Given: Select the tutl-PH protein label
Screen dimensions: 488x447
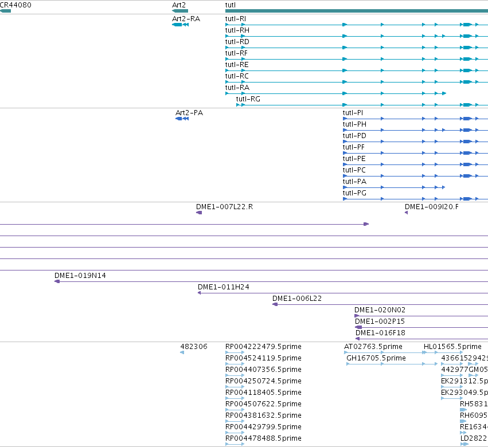Looking at the screenshot, I should 354,124.
